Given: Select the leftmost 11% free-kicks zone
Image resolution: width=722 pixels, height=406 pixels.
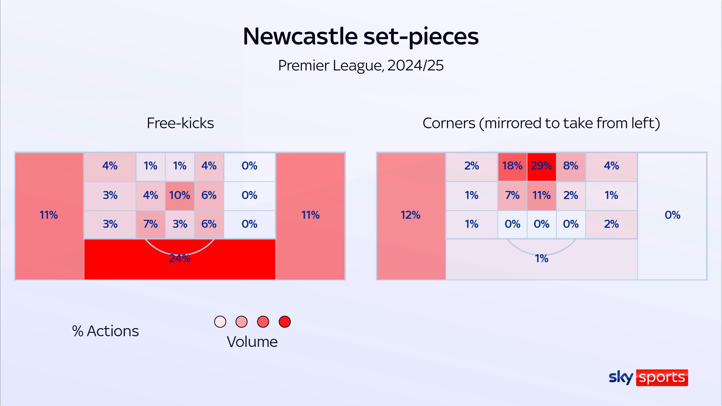Looking at the screenshot, I should click(49, 216).
